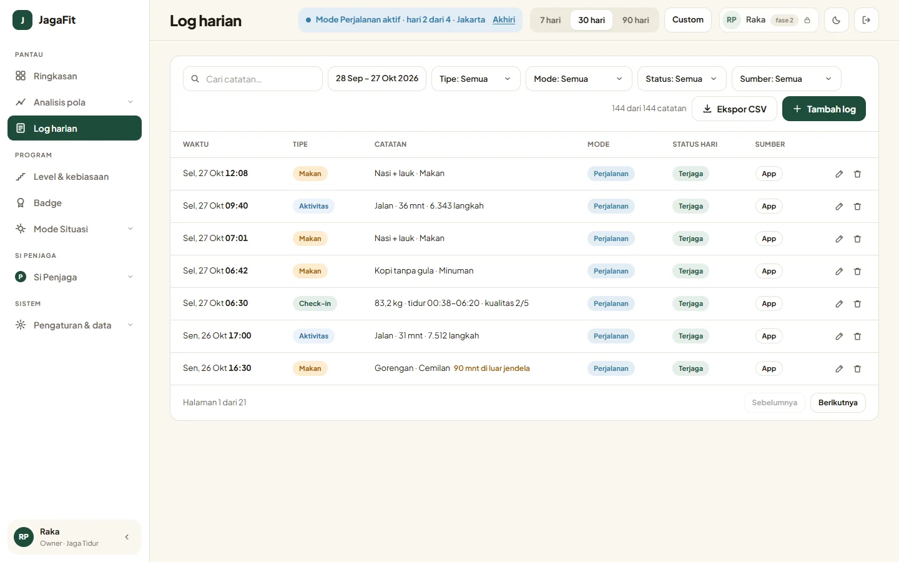Viewport: 899px width, 562px height.
Task: Click the Check-in type tag
Action: coord(315,304)
